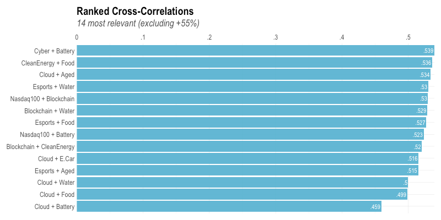
Task: Click the Cloud + Aged label
Action: (57, 75)
